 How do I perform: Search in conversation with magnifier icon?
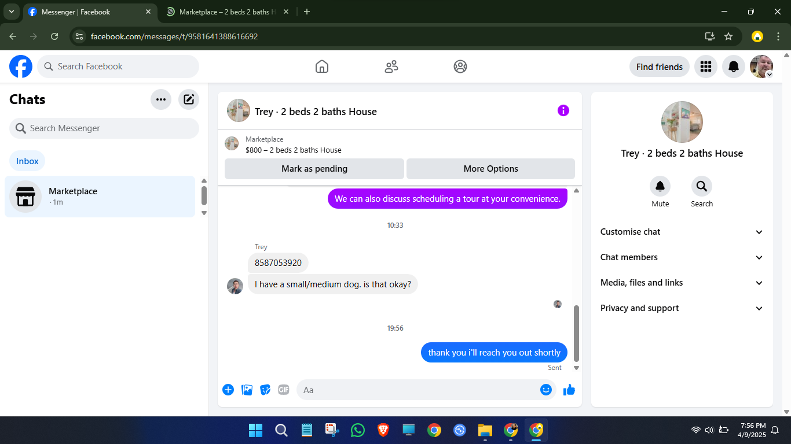click(702, 186)
